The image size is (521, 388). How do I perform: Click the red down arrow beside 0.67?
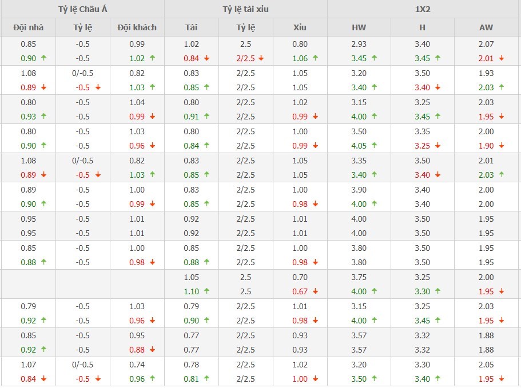[315, 291]
